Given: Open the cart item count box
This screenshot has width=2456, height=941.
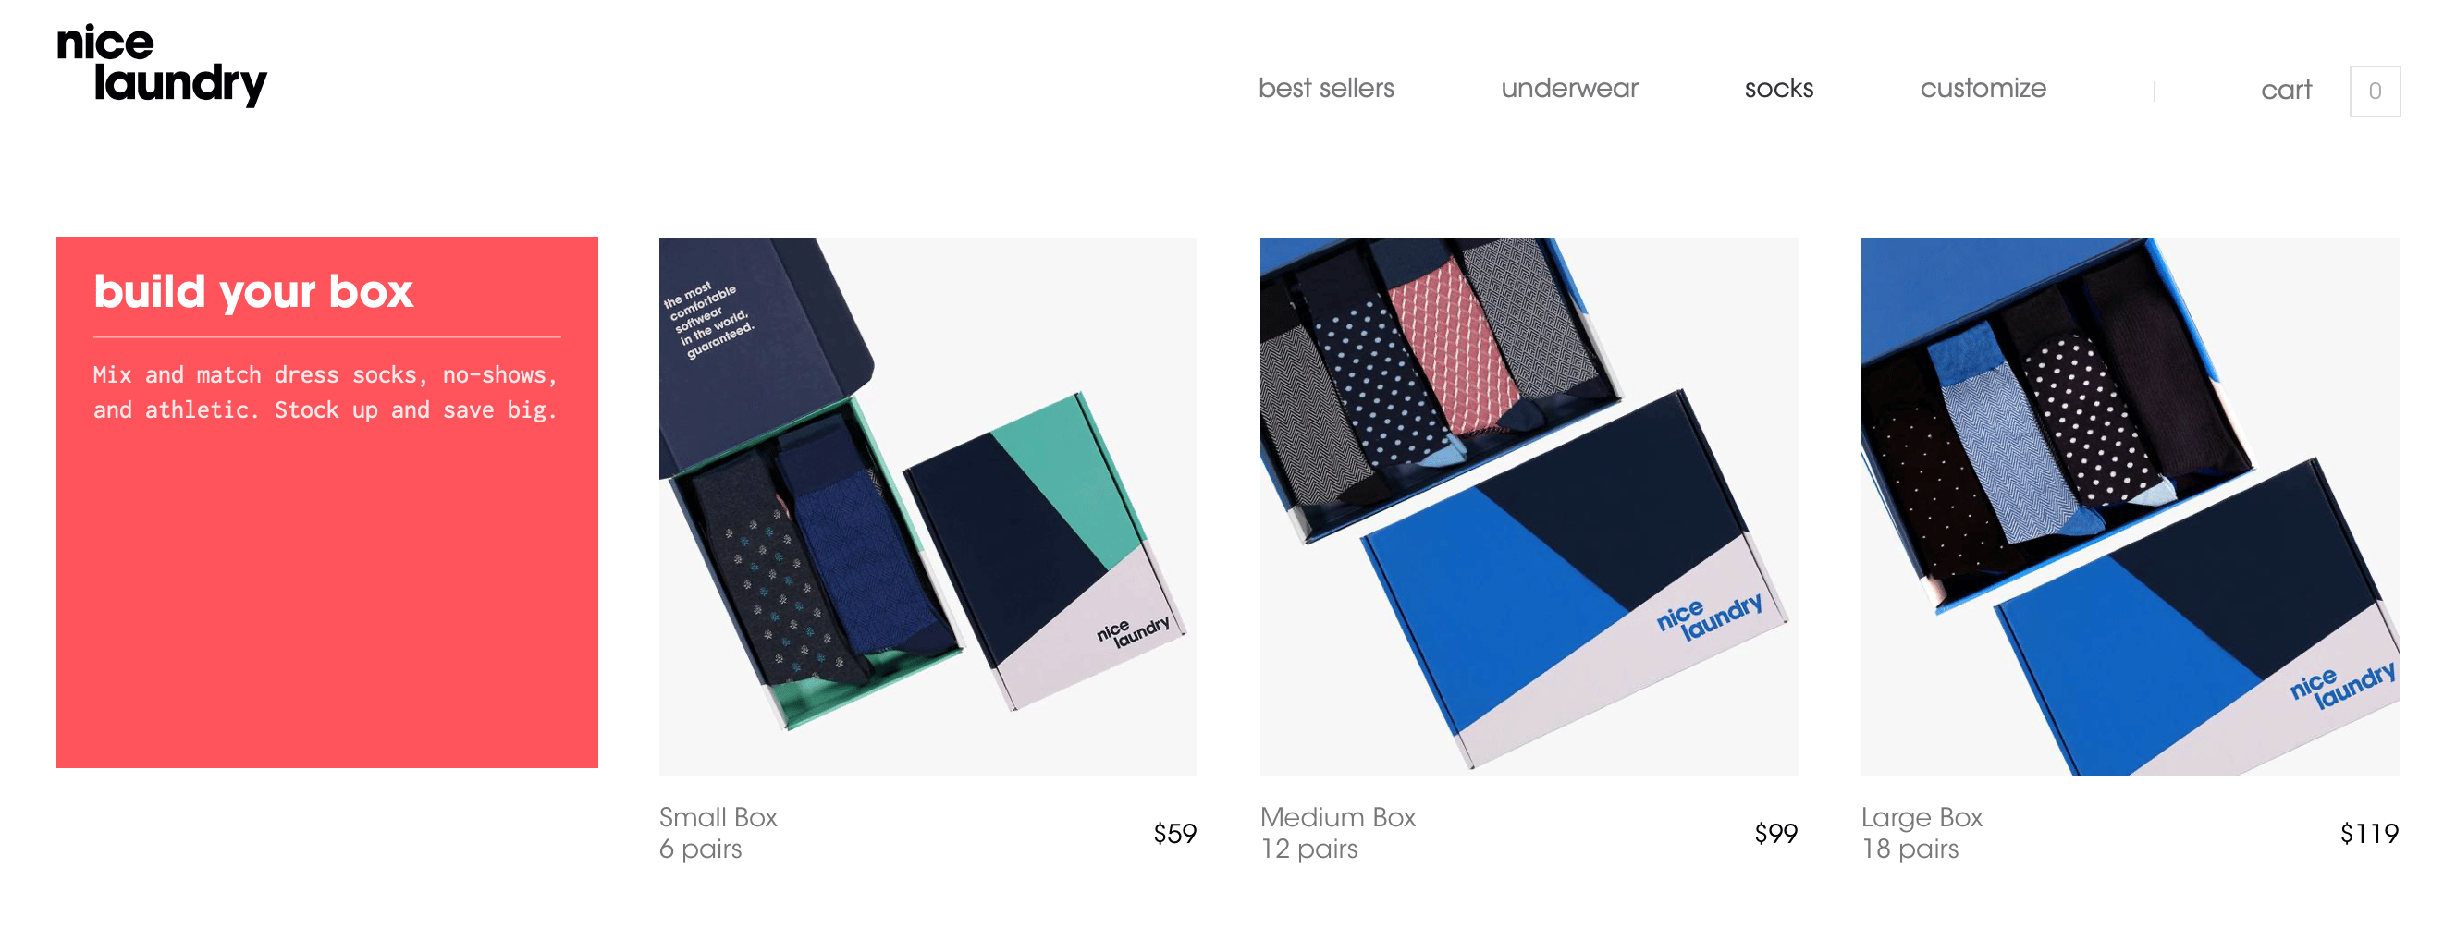Looking at the screenshot, I should (x=2374, y=92).
